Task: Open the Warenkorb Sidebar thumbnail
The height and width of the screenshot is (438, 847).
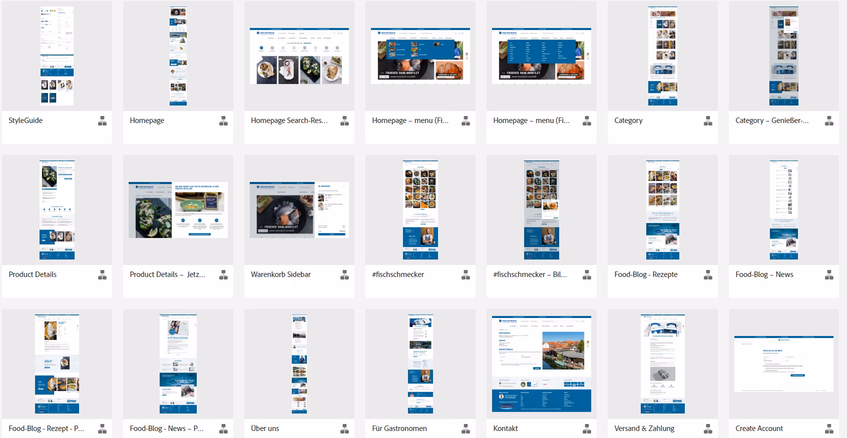Action: (299, 210)
